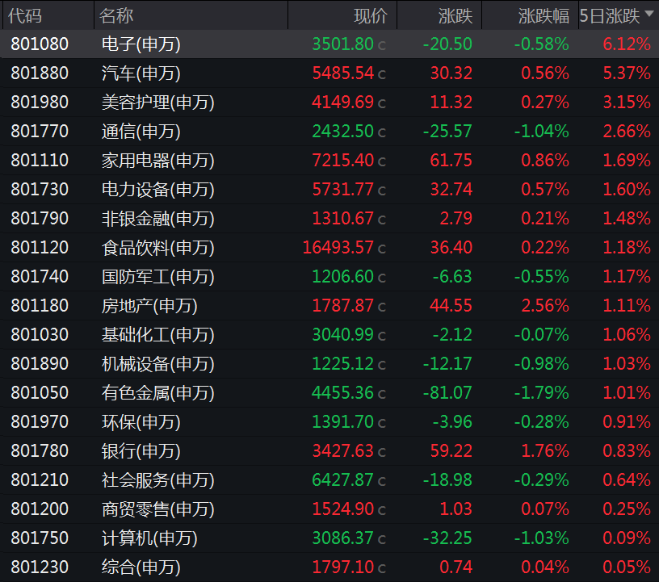Click code 801230
The image size is (659, 582).
(40, 567)
